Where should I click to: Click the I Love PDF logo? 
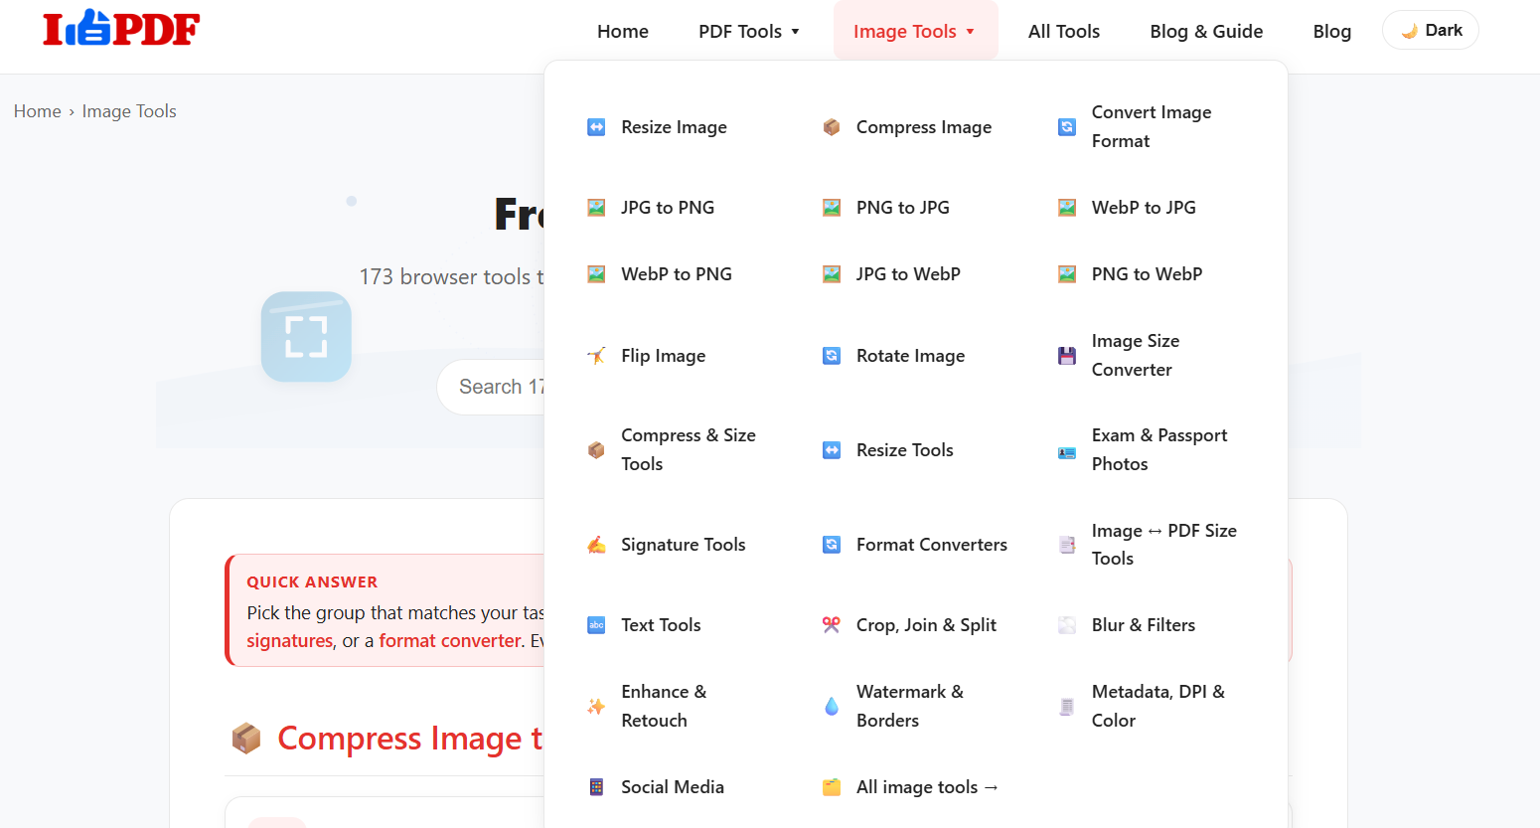point(121,29)
